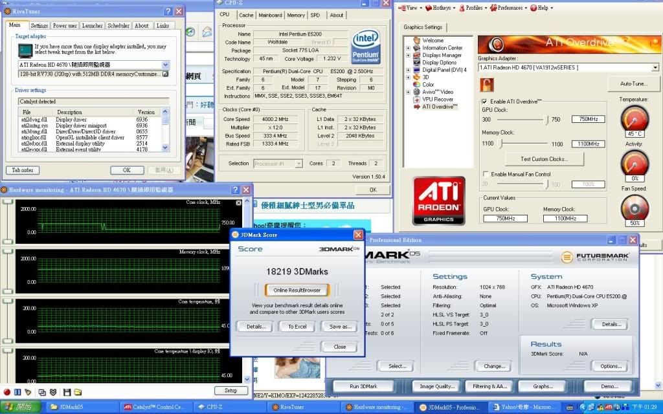Click the Welcome icon in Graphics Settings tree
Viewport: 663px width, 414px height.
click(416, 40)
